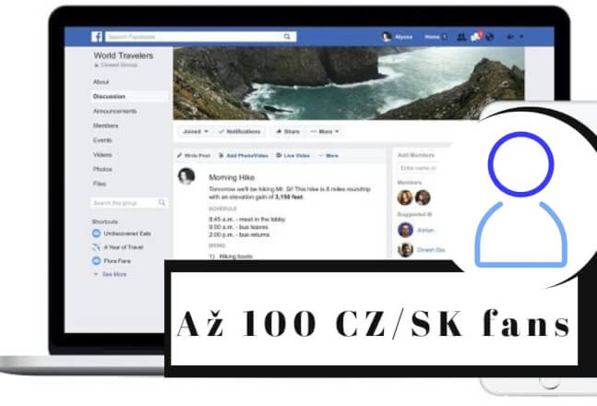Select Add Photo/Video
Viewport: 597px width, 406px height.
(x=244, y=155)
